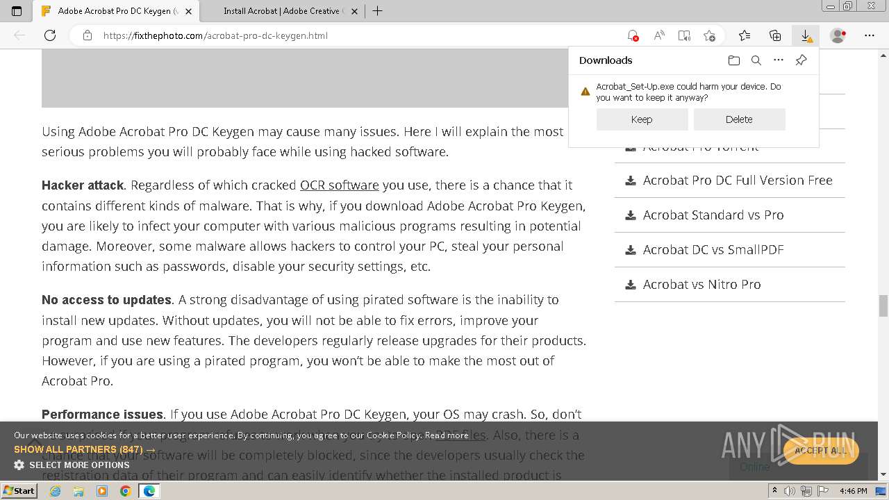The height and width of the screenshot is (500, 889).
Task: Search downloads with the magnifier icon
Action: click(756, 60)
